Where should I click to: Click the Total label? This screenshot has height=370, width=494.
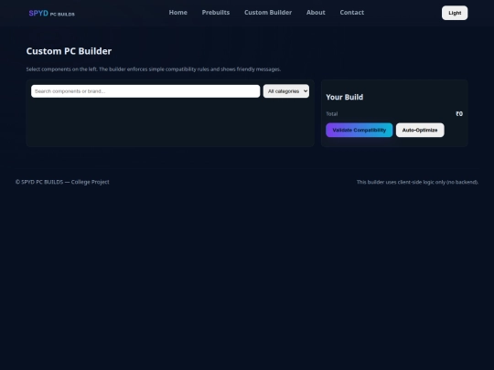point(332,114)
